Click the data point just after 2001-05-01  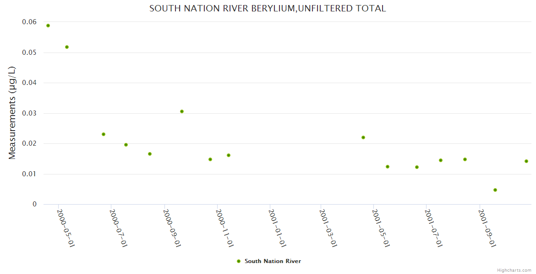pos(388,167)
